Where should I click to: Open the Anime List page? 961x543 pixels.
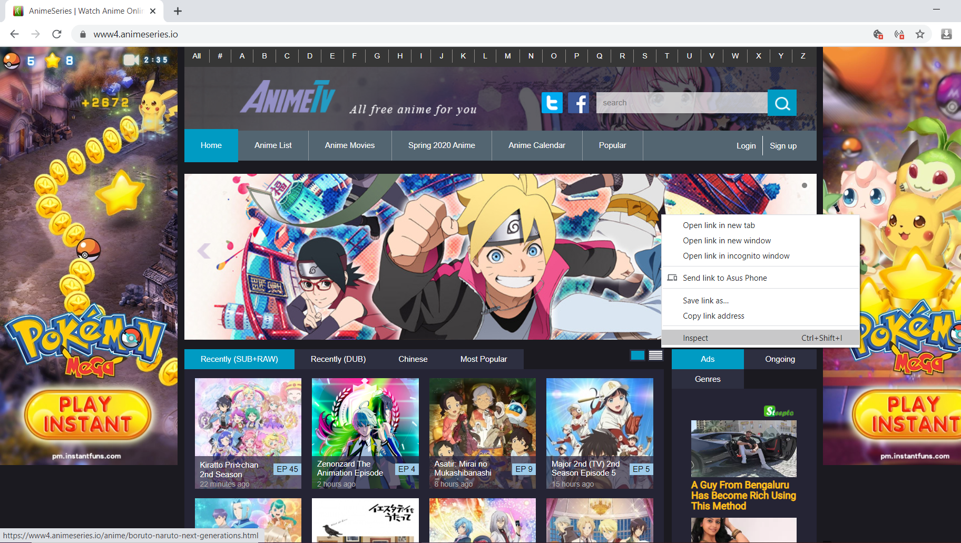(x=273, y=145)
